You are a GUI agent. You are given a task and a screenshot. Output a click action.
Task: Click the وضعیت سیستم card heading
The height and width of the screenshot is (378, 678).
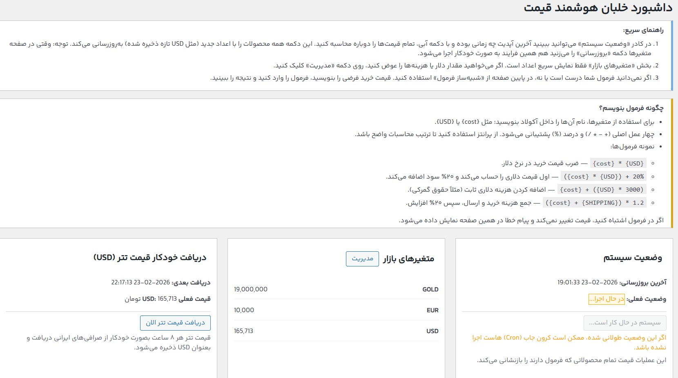click(x=633, y=258)
